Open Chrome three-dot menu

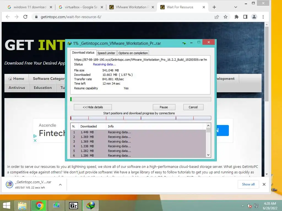tap(263, 17)
